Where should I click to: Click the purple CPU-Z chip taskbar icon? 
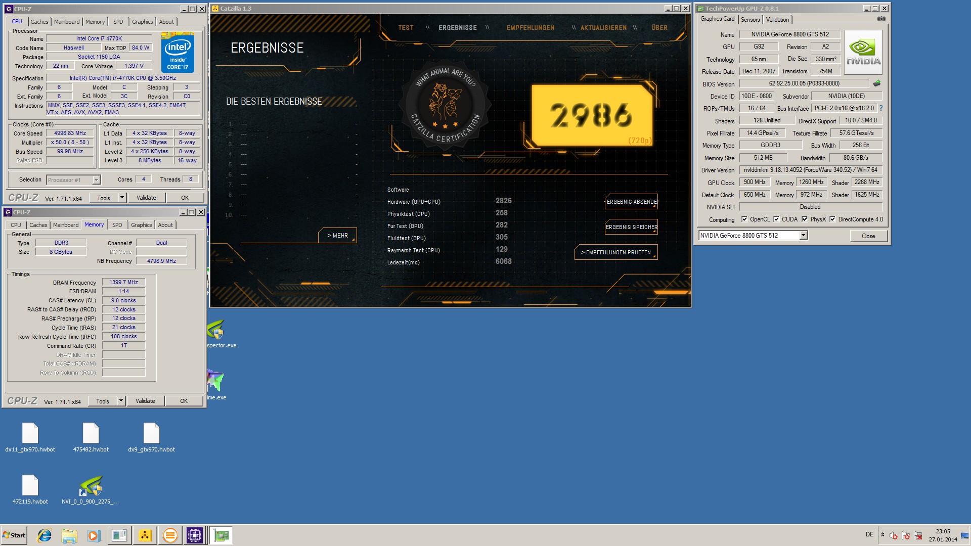pos(195,535)
